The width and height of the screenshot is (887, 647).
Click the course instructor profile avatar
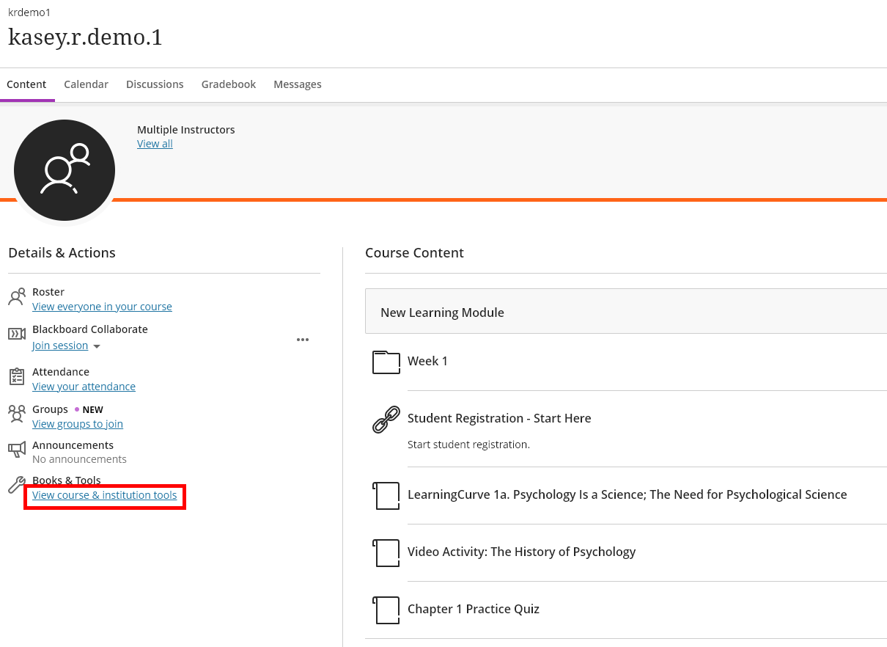tap(65, 169)
